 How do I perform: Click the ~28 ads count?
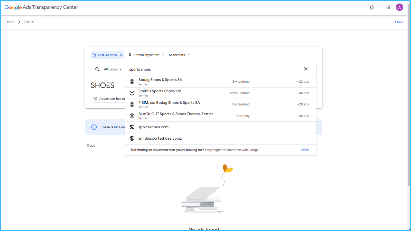[x=303, y=104]
